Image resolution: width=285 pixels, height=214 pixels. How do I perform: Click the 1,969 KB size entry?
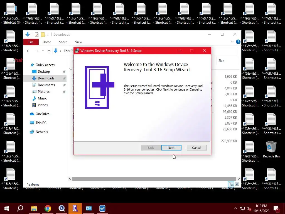pos(230,77)
